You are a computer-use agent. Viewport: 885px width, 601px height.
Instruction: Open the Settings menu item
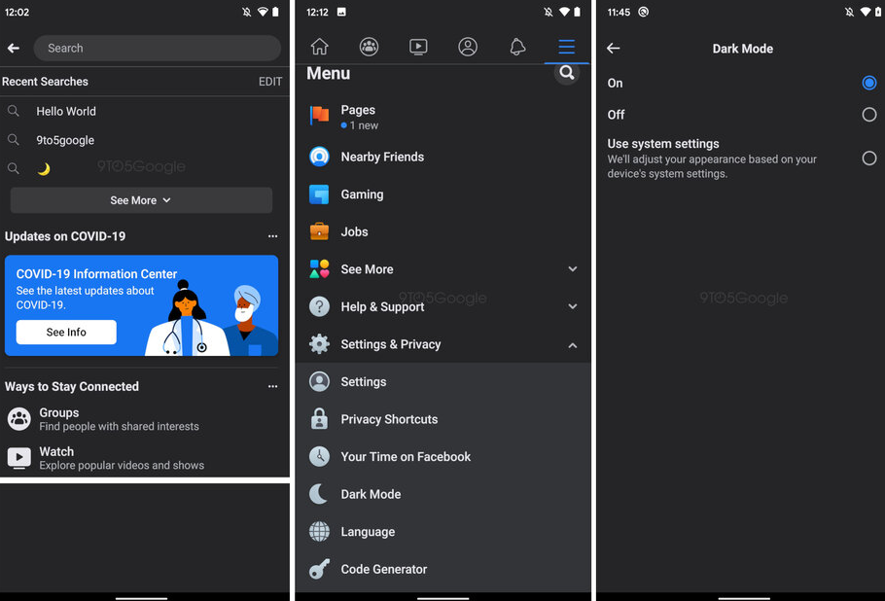click(443, 382)
